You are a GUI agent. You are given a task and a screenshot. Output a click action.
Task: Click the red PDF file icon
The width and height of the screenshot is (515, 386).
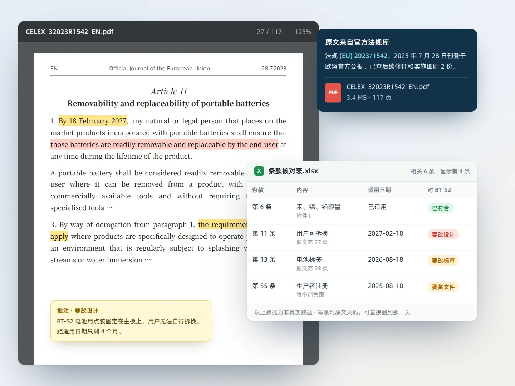tap(333, 93)
